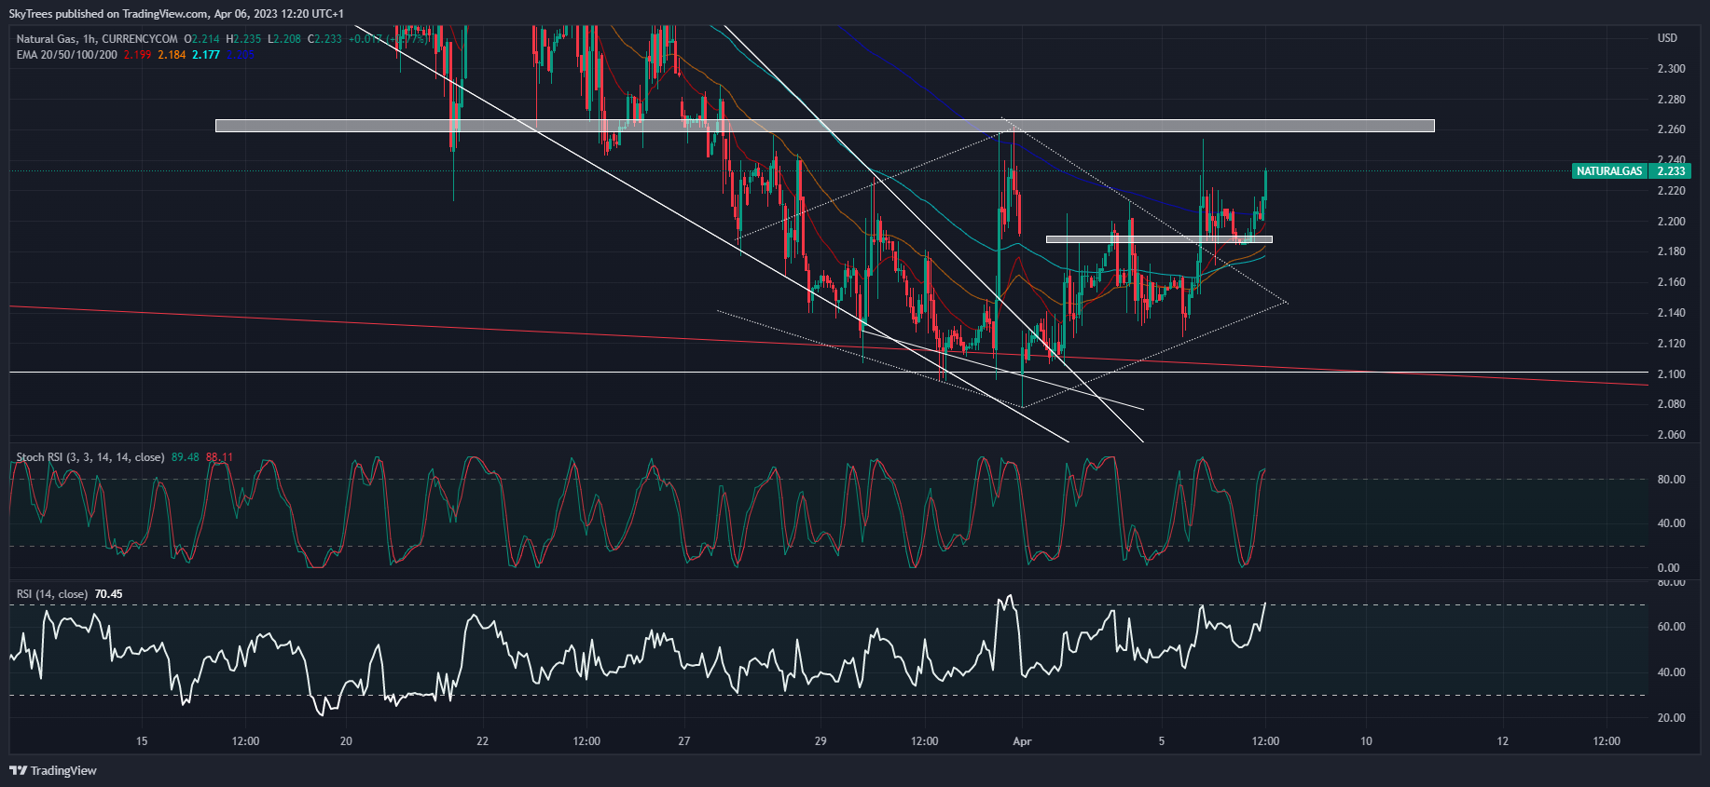Click the 2.260 price axis label

click(x=1671, y=129)
